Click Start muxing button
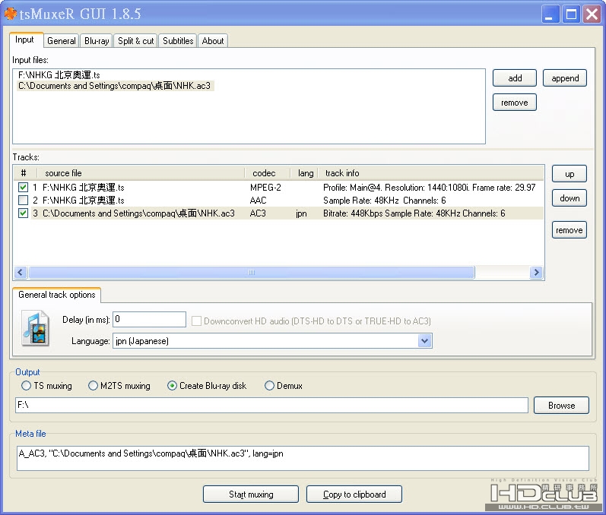Viewport: 606px width, 515px height. 251,494
